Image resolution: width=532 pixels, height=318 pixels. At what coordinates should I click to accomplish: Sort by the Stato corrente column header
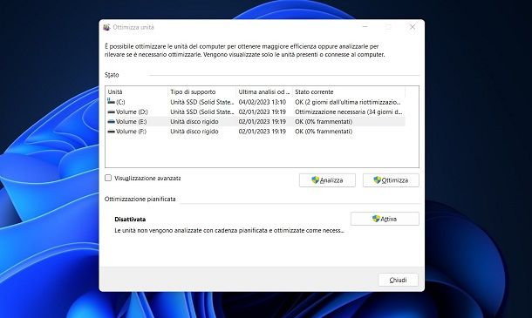tap(349, 91)
